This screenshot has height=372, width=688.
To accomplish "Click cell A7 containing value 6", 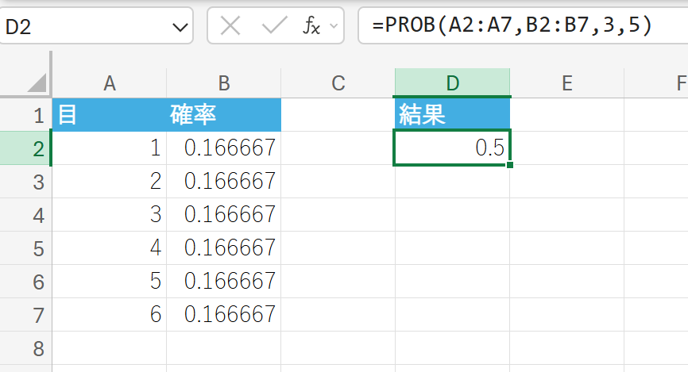I will [x=110, y=315].
